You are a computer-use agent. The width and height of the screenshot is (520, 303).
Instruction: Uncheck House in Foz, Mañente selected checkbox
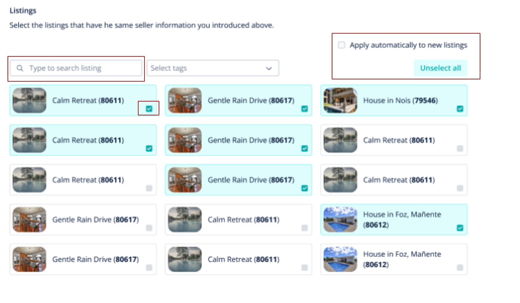tap(460, 228)
